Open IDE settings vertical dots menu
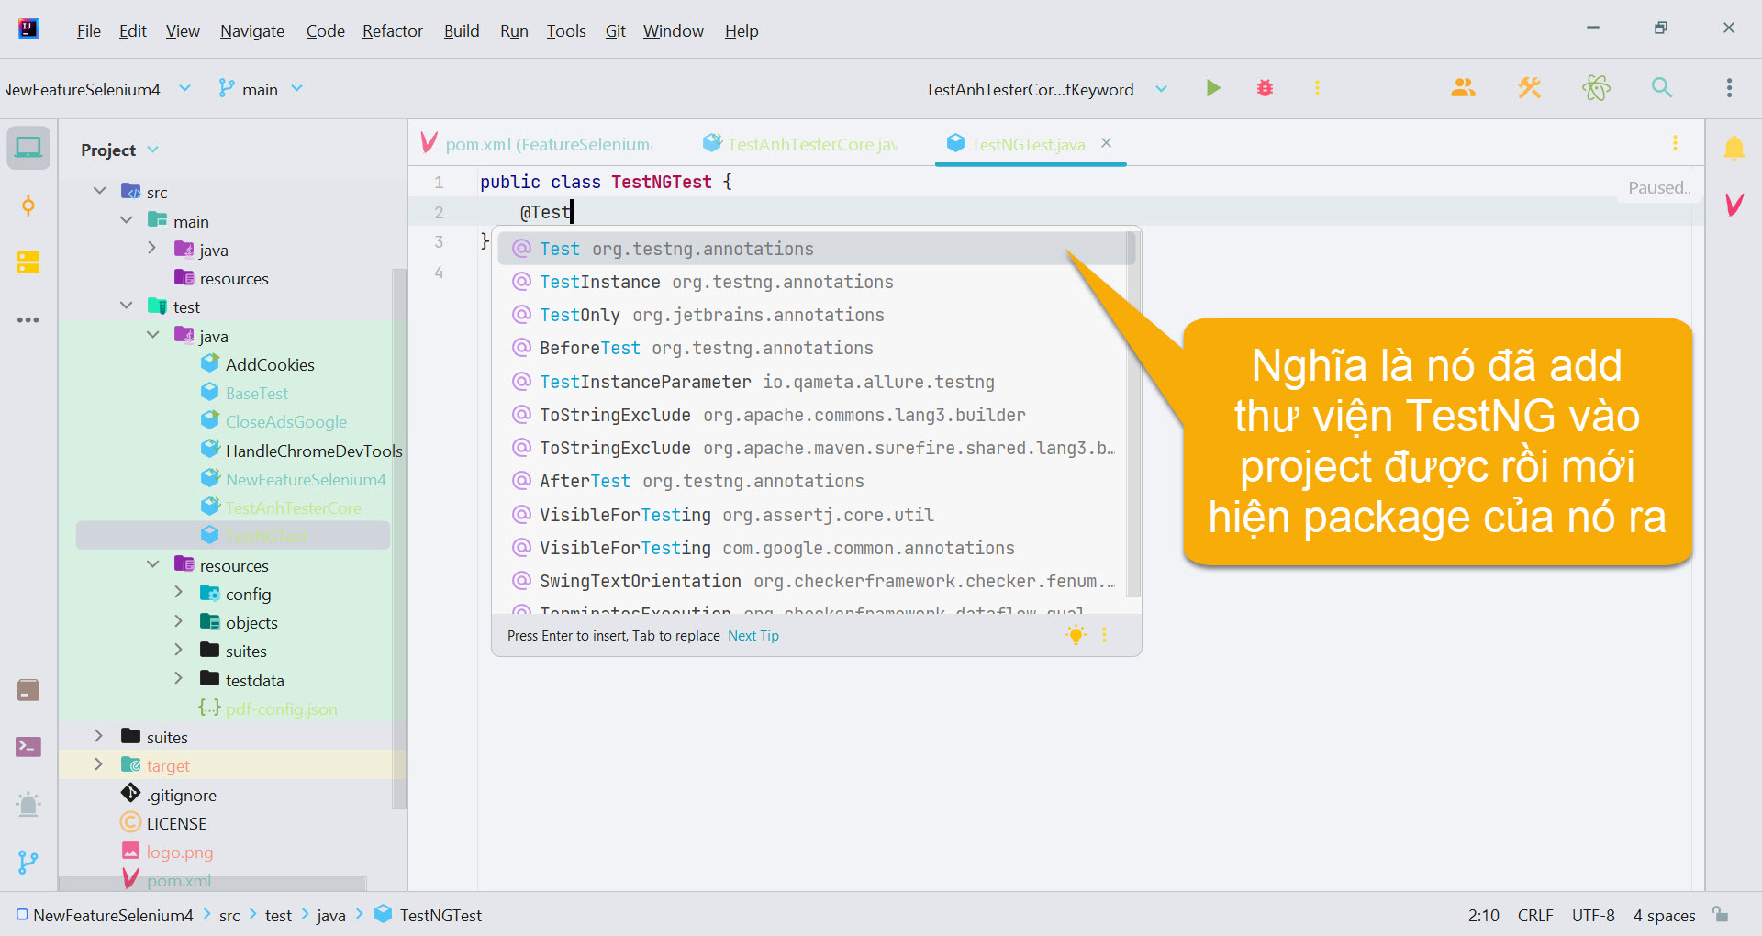Screen dimensions: 1762x936 [1729, 88]
